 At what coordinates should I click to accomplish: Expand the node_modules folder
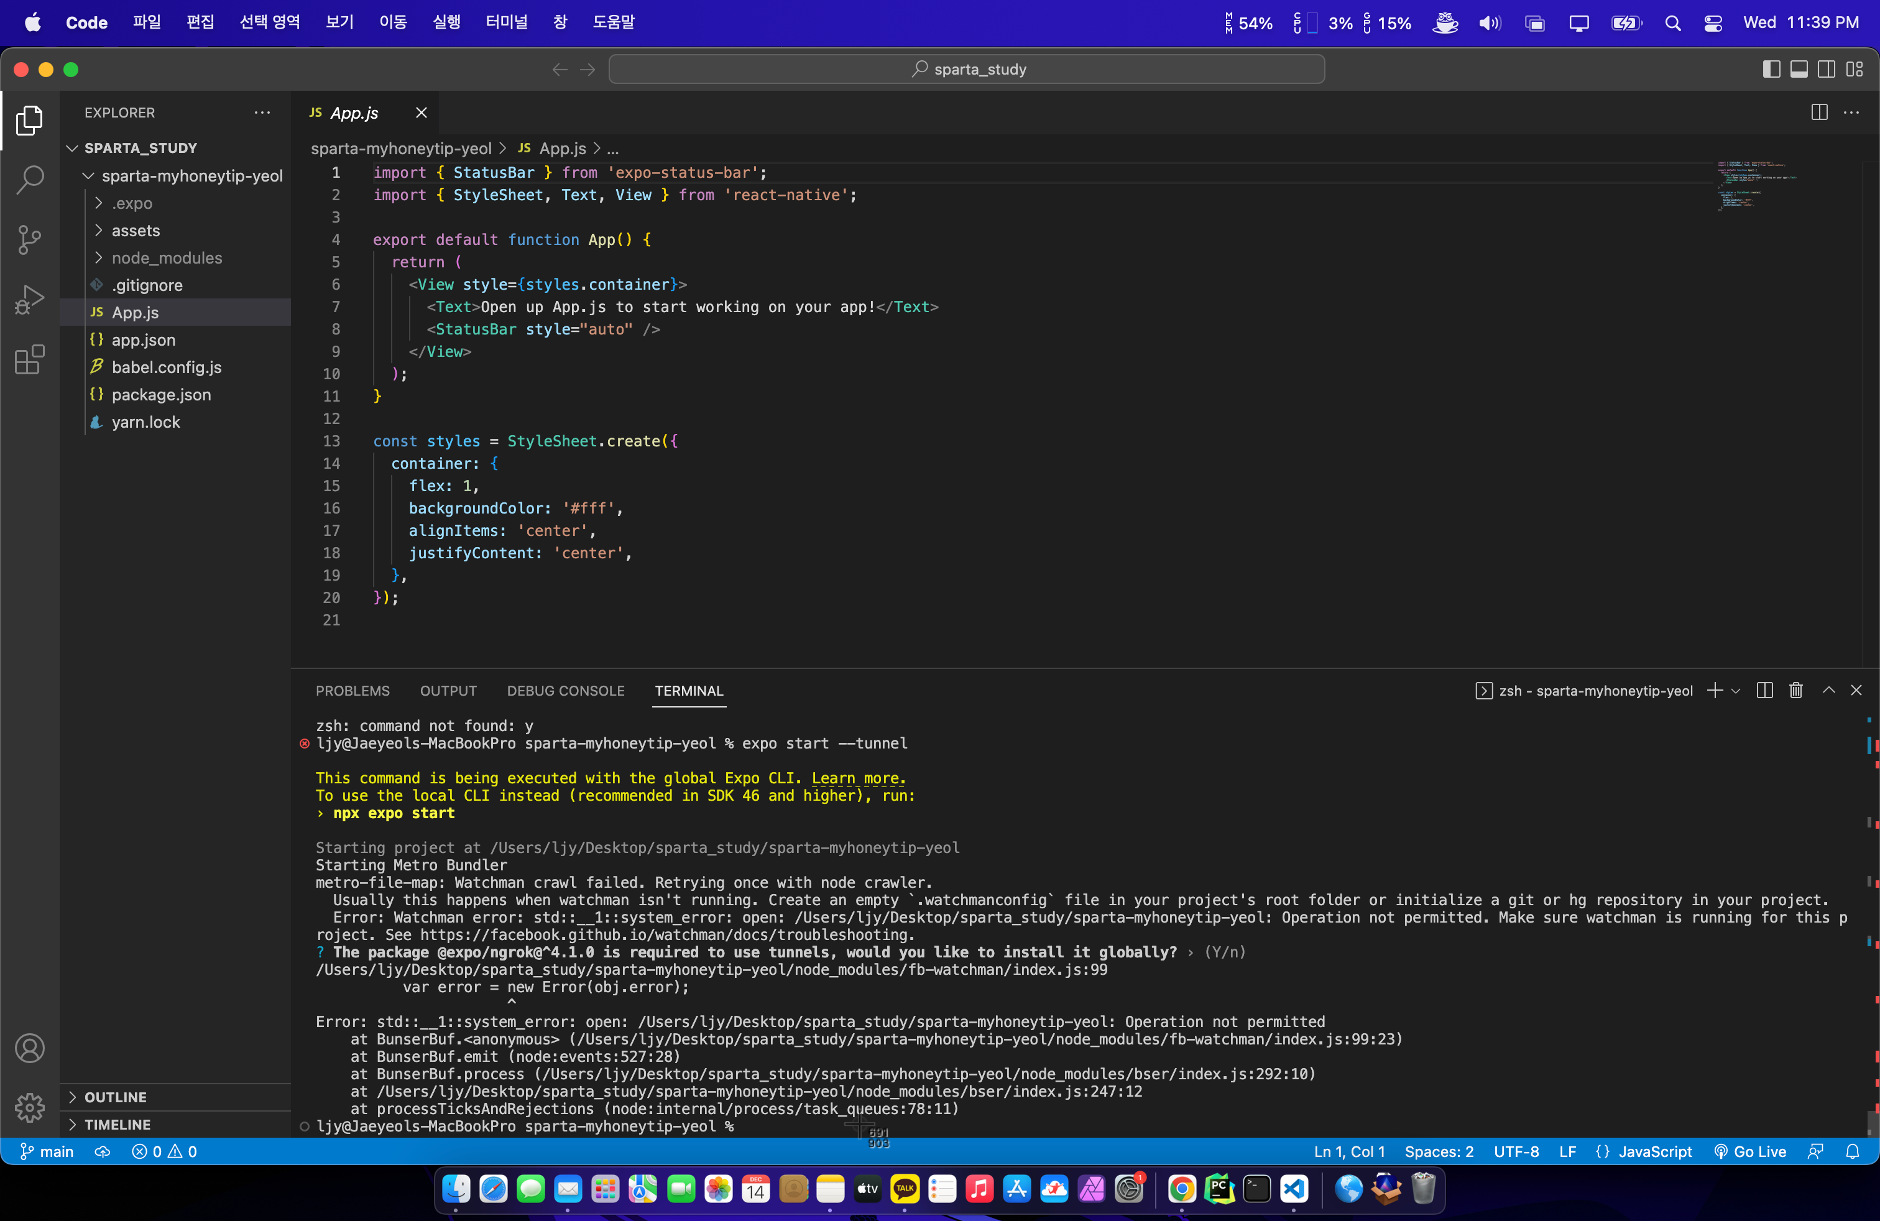point(175,257)
